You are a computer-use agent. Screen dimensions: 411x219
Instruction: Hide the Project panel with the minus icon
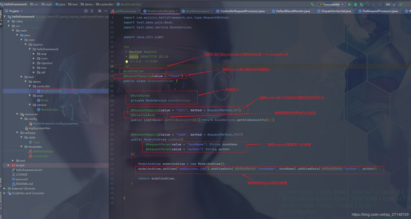pos(106,11)
